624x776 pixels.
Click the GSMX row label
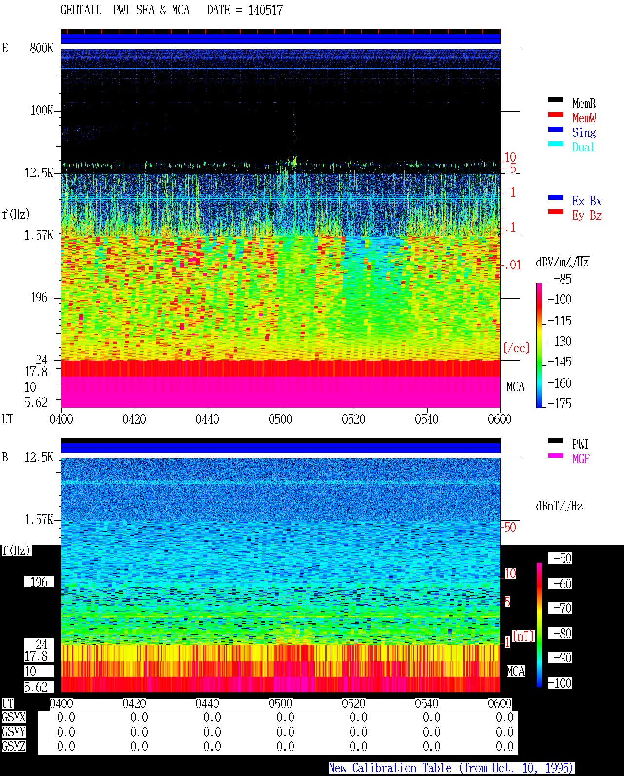point(14,718)
